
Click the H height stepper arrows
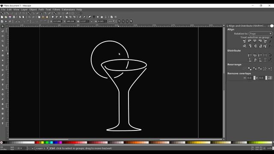click(x=106, y=21)
